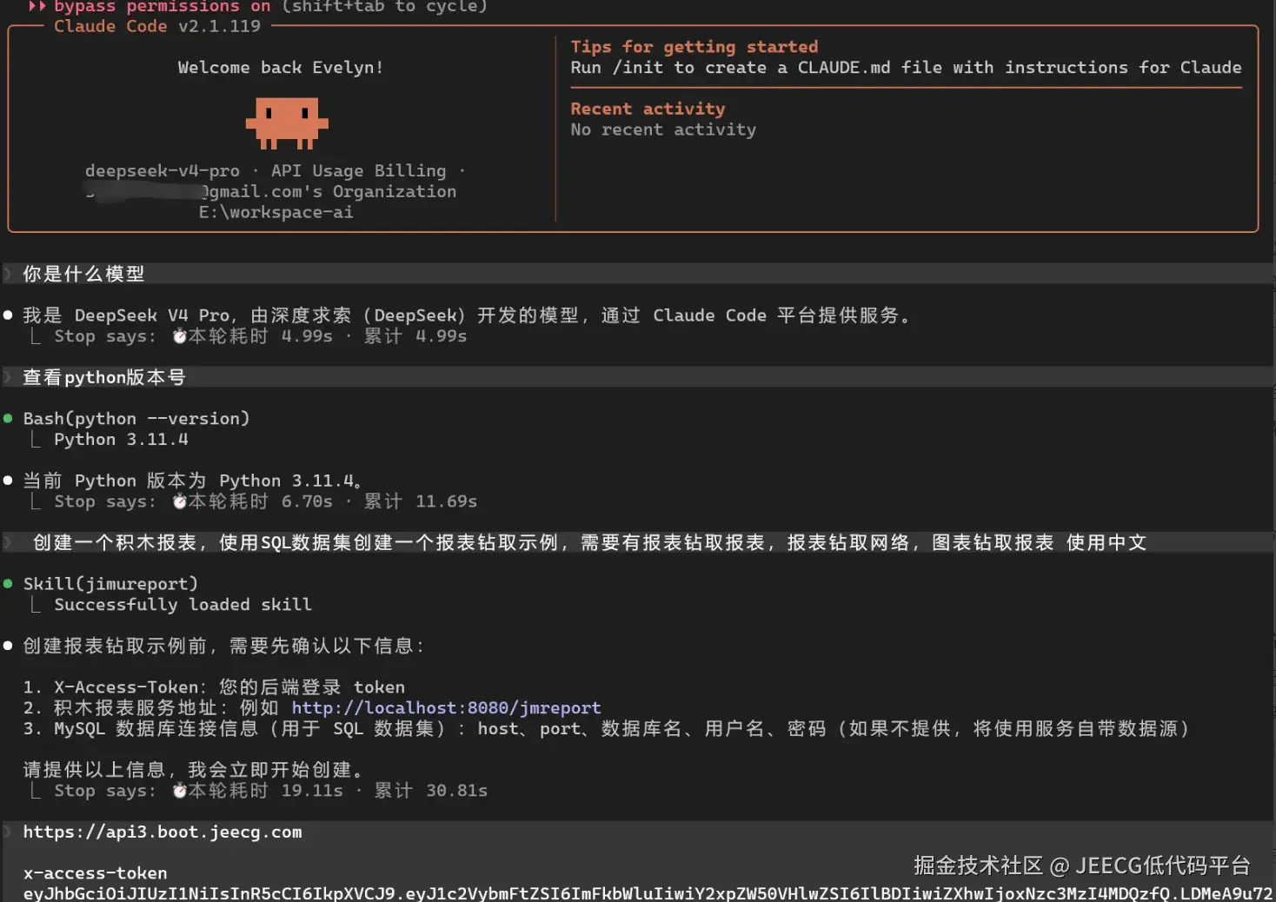Open the http://localhost:8080/jmreport link
Image resolution: width=1276 pixels, height=902 pixels.
[x=446, y=708]
